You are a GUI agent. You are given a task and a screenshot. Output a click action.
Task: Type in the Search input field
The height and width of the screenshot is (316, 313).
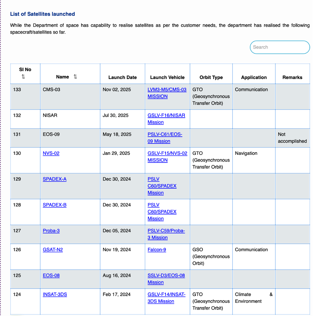(280, 47)
